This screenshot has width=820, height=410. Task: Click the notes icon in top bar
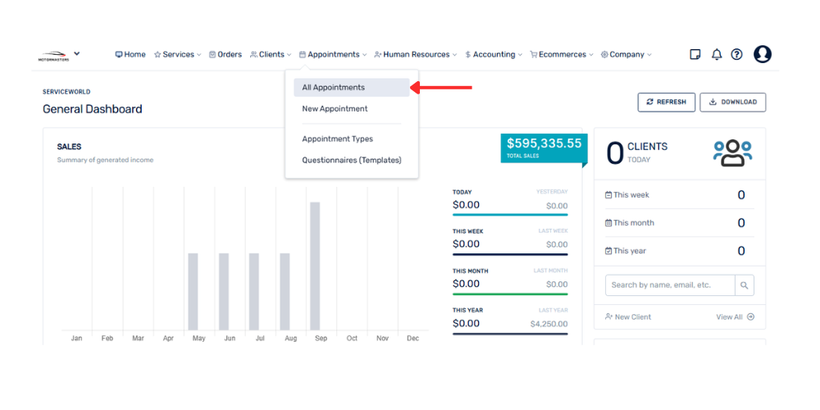tap(695, 55)
